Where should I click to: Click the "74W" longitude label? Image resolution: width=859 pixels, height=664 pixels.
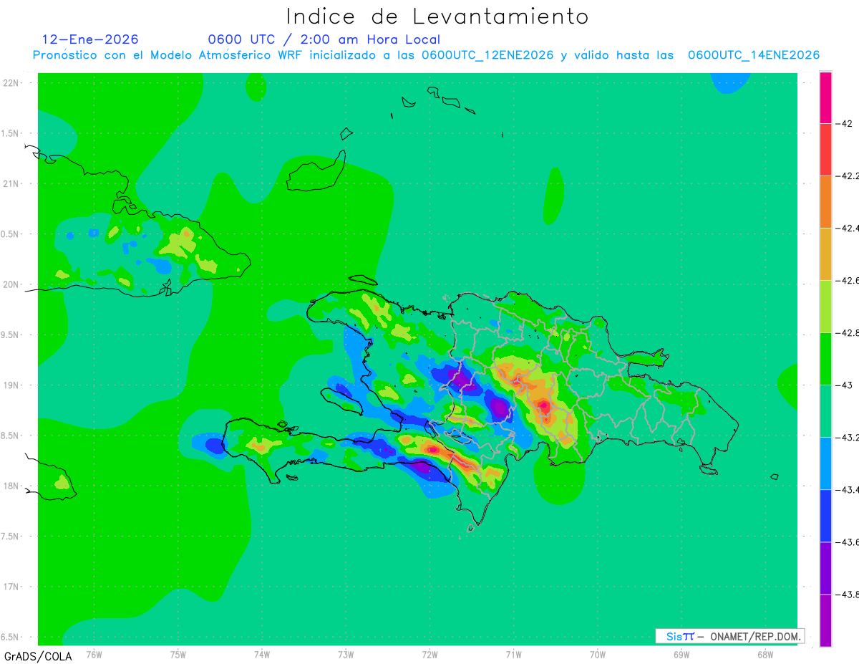262,654
